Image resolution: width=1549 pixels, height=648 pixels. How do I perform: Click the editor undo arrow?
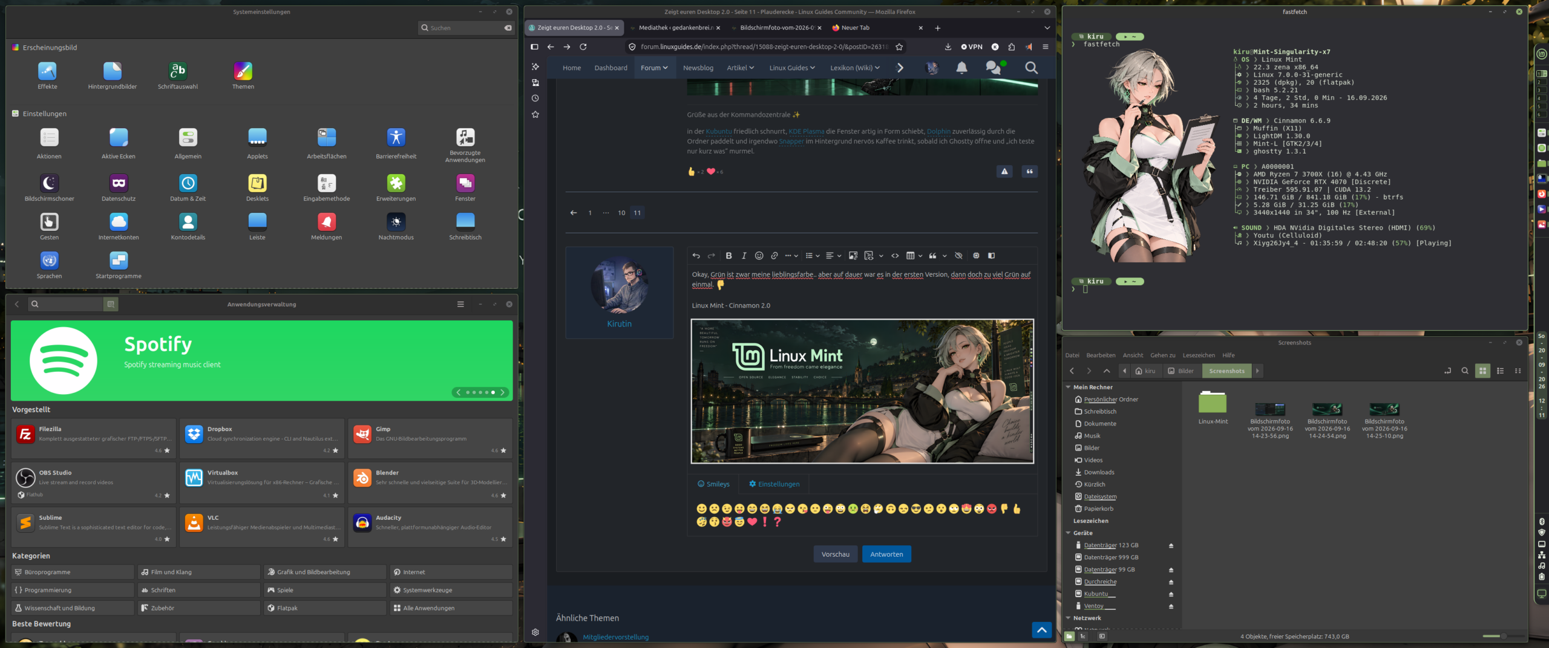(x=696, y=256)
